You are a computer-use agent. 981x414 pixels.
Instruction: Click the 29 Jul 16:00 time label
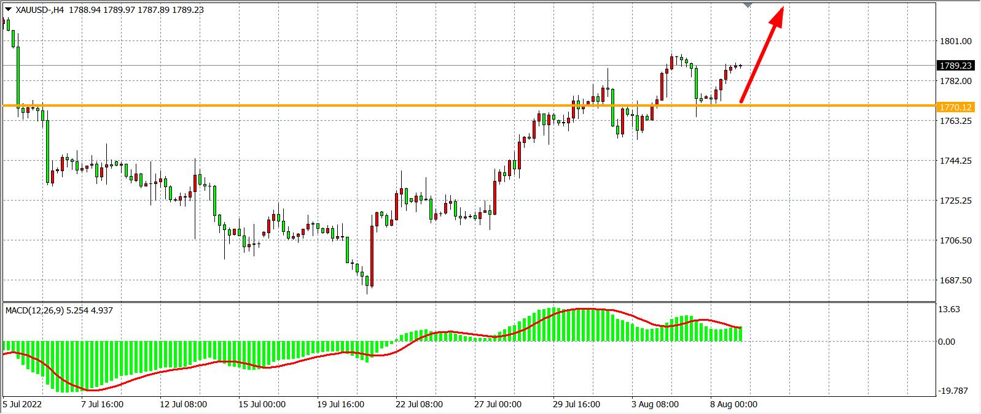click(577, 404)
